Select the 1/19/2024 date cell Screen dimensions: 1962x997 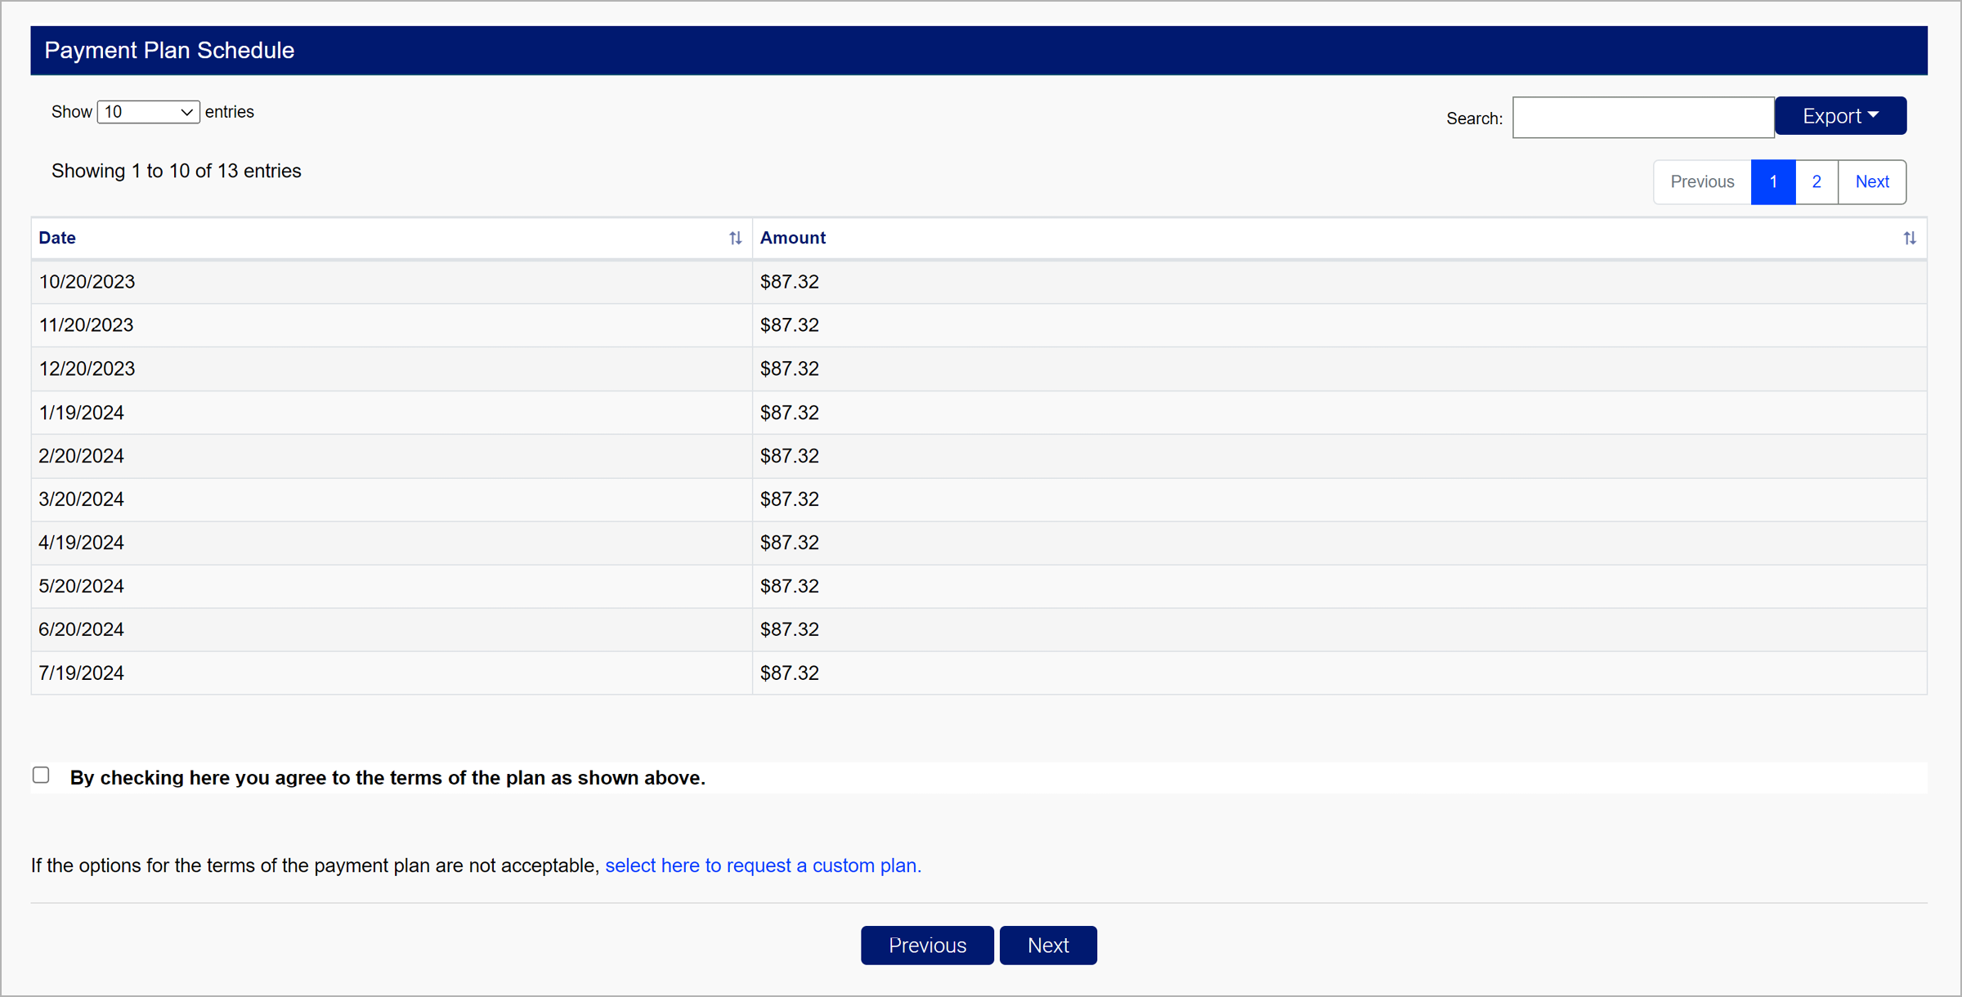point(81,413)
